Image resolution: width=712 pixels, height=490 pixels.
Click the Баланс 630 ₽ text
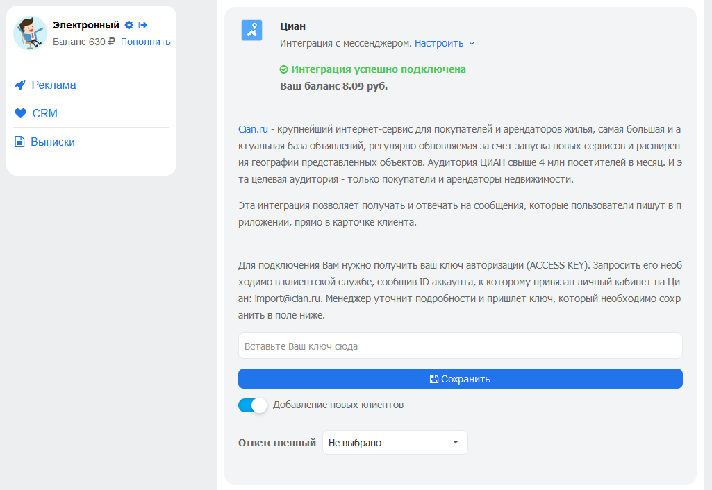pos(84,42)
